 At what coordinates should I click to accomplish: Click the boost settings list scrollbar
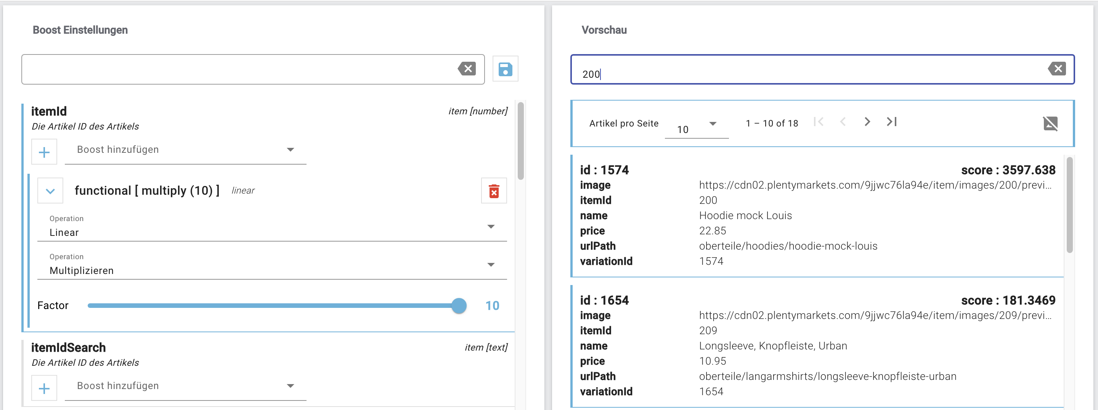click(x=520, y=141)
